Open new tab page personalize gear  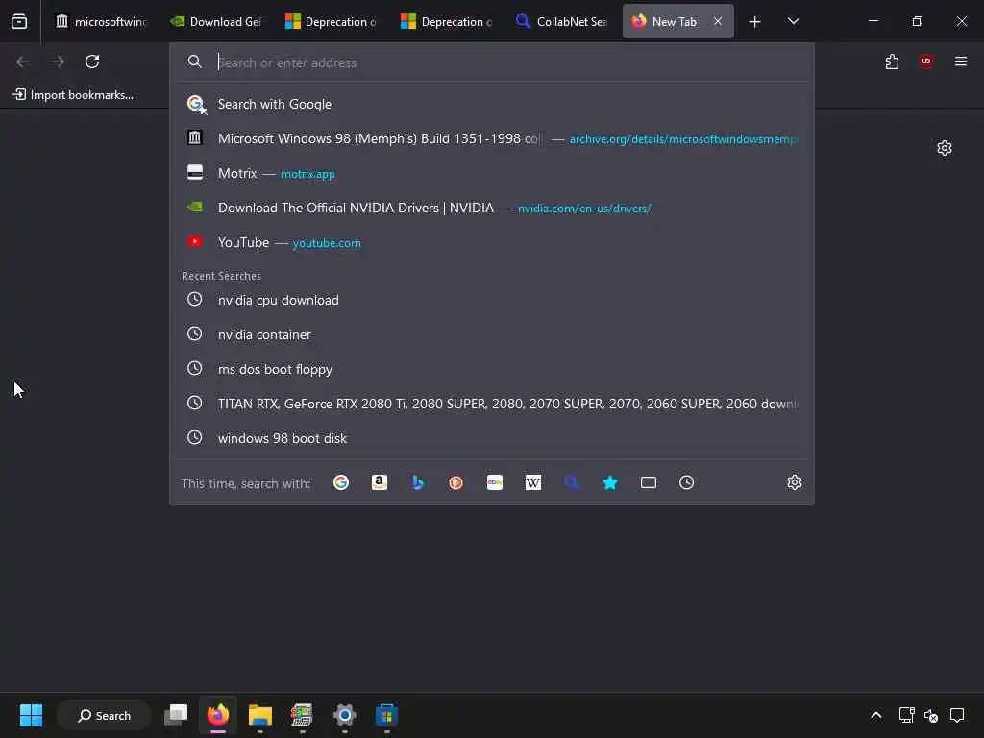(945, 148)
